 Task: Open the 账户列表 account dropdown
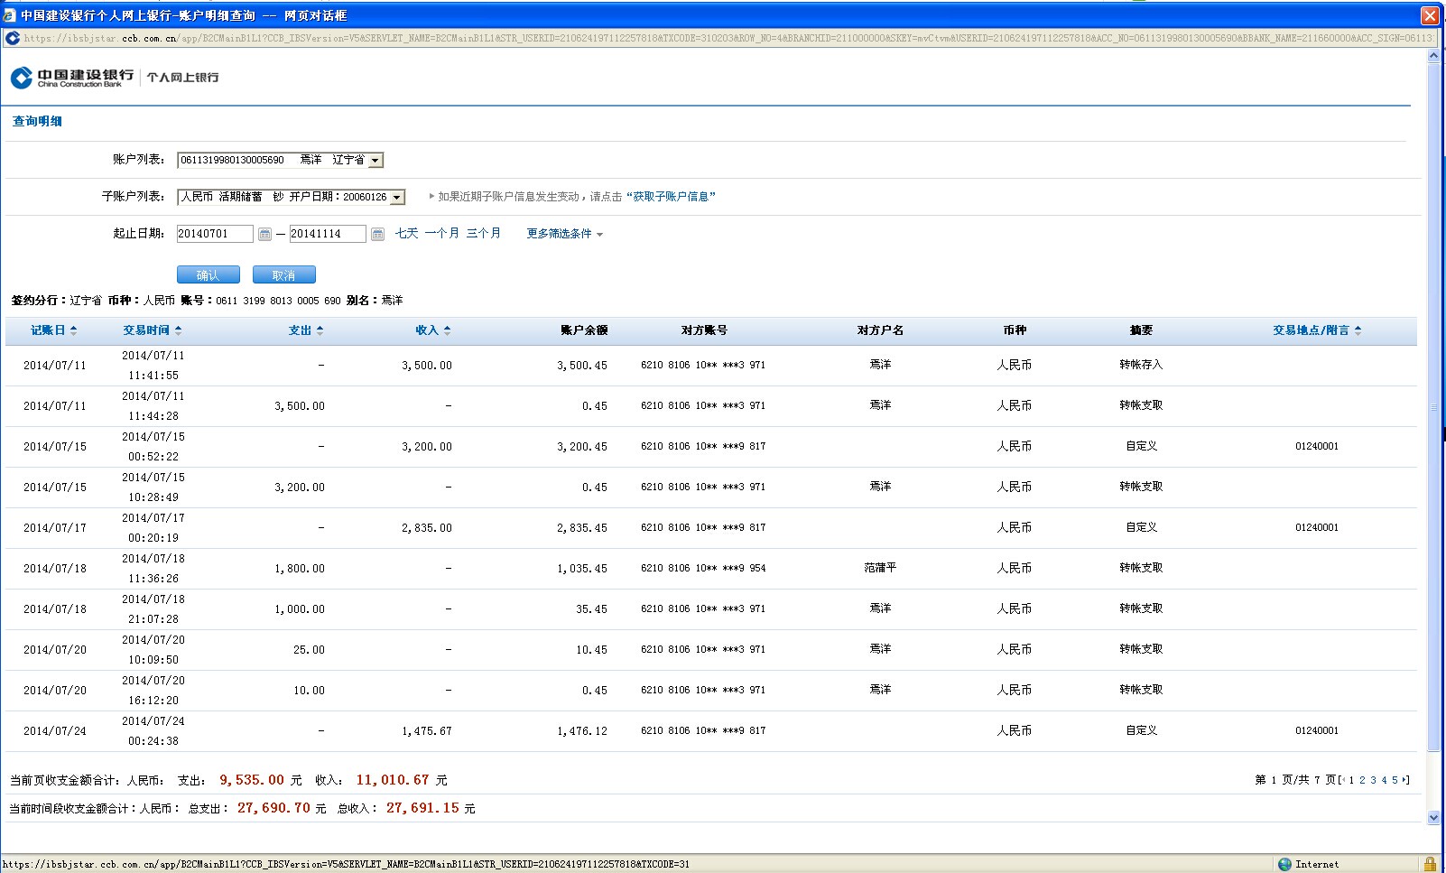tap(375, 161)
